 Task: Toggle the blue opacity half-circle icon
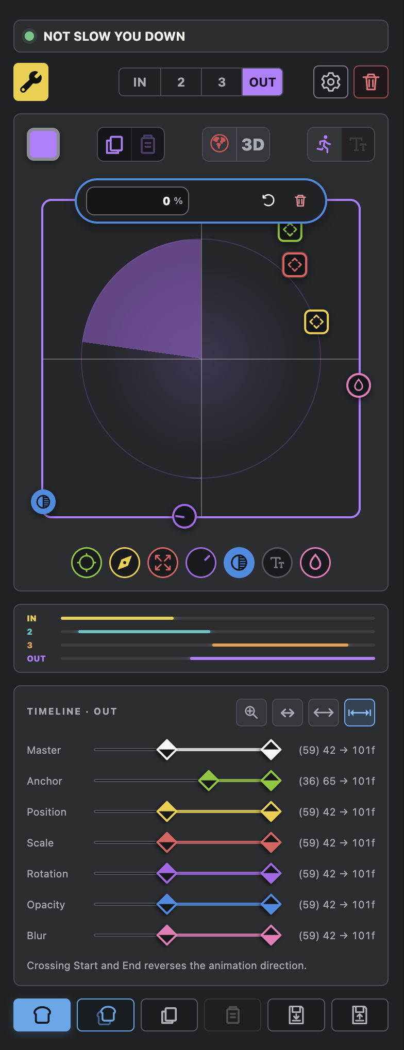pyautogui.click(x=239, y=563)
